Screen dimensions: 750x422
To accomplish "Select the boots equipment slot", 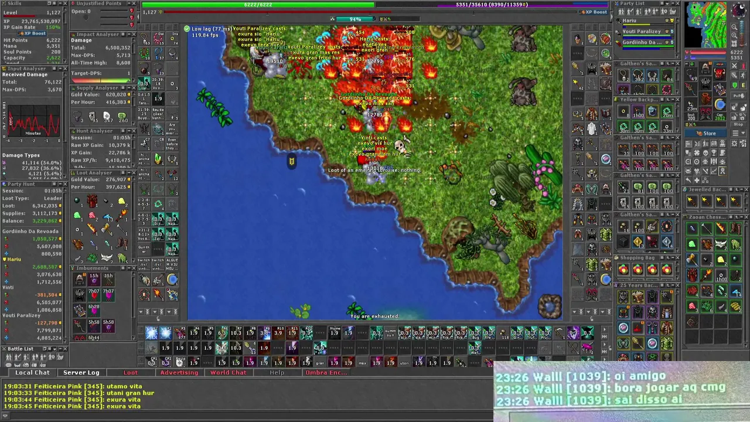I will (x=705, y=113).
